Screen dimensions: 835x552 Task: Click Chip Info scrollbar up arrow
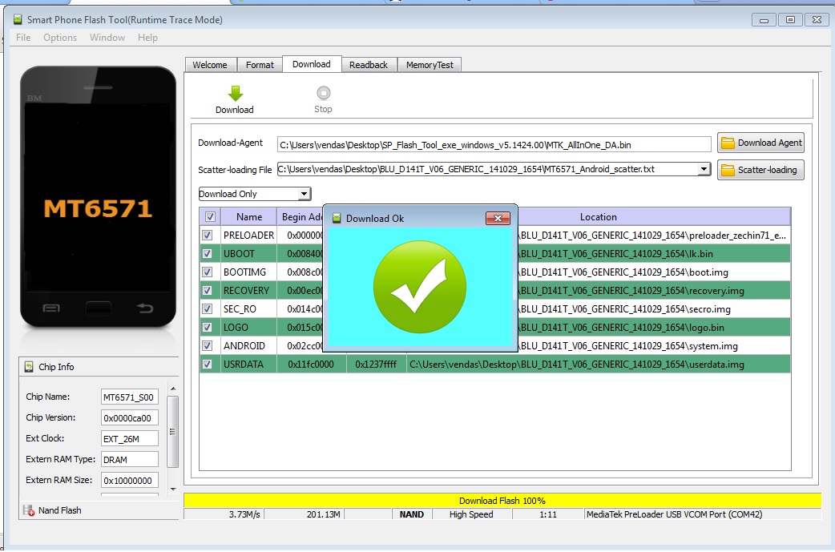click(x=172, y=389)
